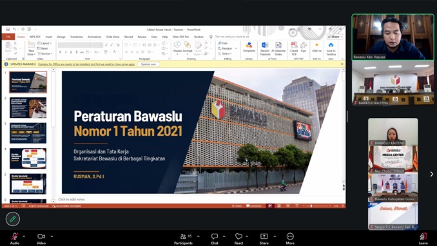The height and width of the screenshot is (246, 437).
Task: Click Find in Editing group
Action: (223, 43)
